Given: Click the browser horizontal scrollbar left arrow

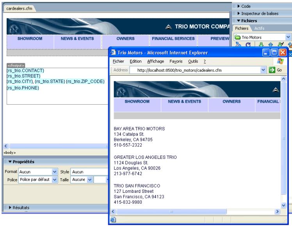Looking at the screenshot, I should [113, 212].
